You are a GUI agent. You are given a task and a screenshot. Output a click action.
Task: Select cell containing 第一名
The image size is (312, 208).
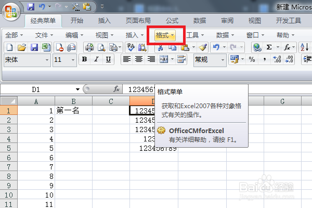click(73, 110)
